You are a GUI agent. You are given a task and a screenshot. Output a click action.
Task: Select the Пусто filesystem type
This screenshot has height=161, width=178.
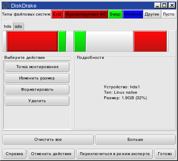(169, 14)
